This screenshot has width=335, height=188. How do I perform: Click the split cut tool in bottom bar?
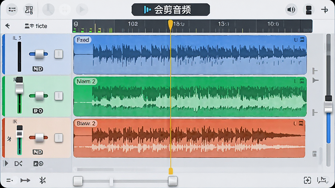(x=43, y=180)
